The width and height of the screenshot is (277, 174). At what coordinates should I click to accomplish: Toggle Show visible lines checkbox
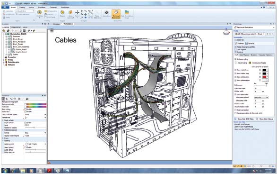tap(235, 70)
